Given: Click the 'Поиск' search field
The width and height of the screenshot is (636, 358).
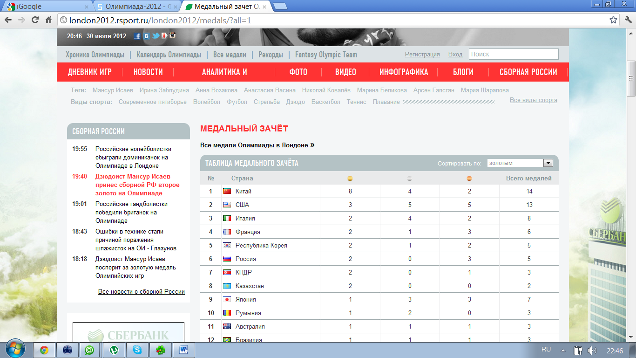Looking at the screenshot, I should [x=513, y=54].
